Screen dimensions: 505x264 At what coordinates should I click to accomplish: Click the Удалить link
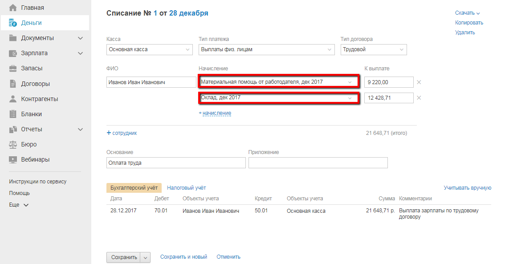point(465,32)
